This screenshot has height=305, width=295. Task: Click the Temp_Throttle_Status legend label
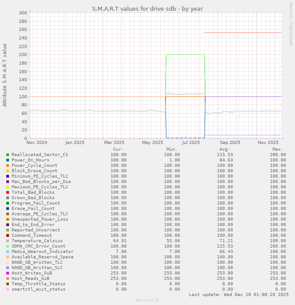click(38, 284)
